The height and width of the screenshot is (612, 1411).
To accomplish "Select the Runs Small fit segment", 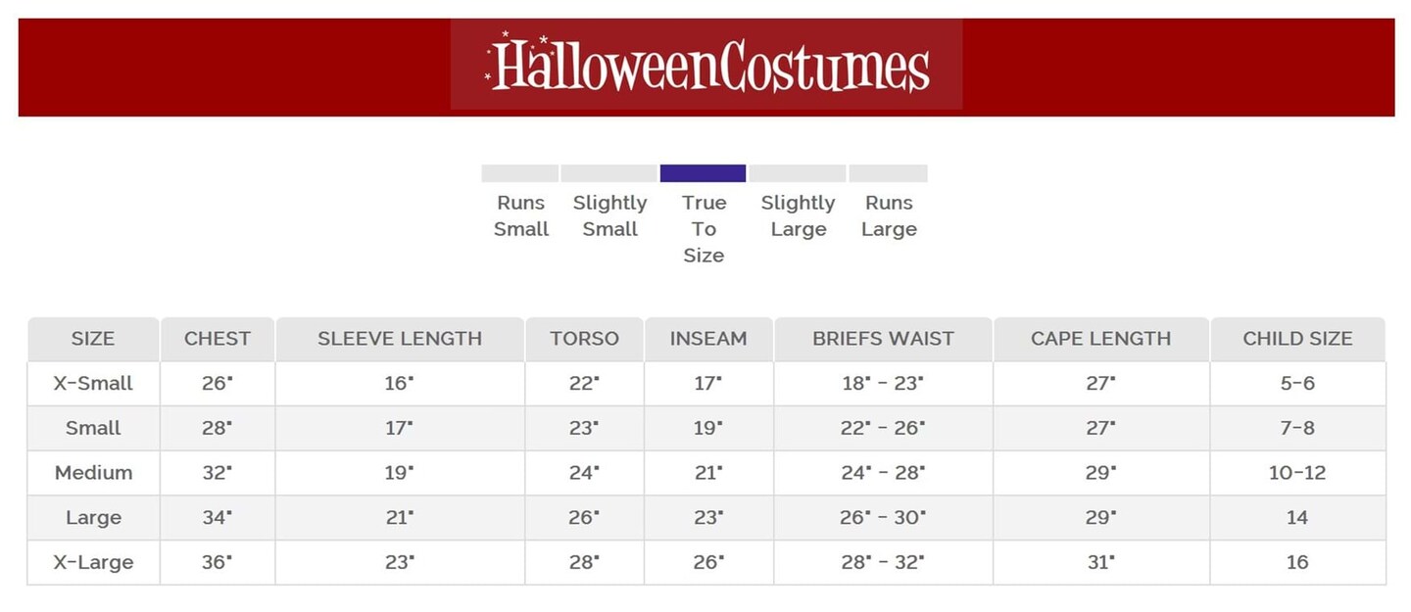I will 520,174.
